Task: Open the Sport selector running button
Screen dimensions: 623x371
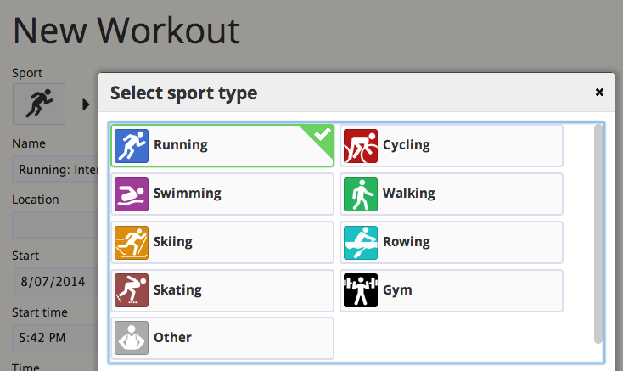Action: (39, 104)
